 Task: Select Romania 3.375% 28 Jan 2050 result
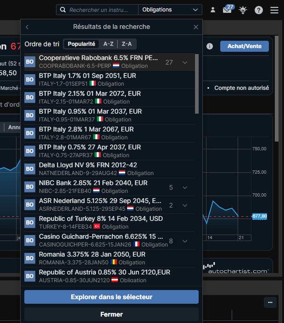tap(110, 258)
